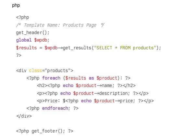The image size is (187, 140).
Task: Click the closing </div> tag
Action: (x=24, y=116)
